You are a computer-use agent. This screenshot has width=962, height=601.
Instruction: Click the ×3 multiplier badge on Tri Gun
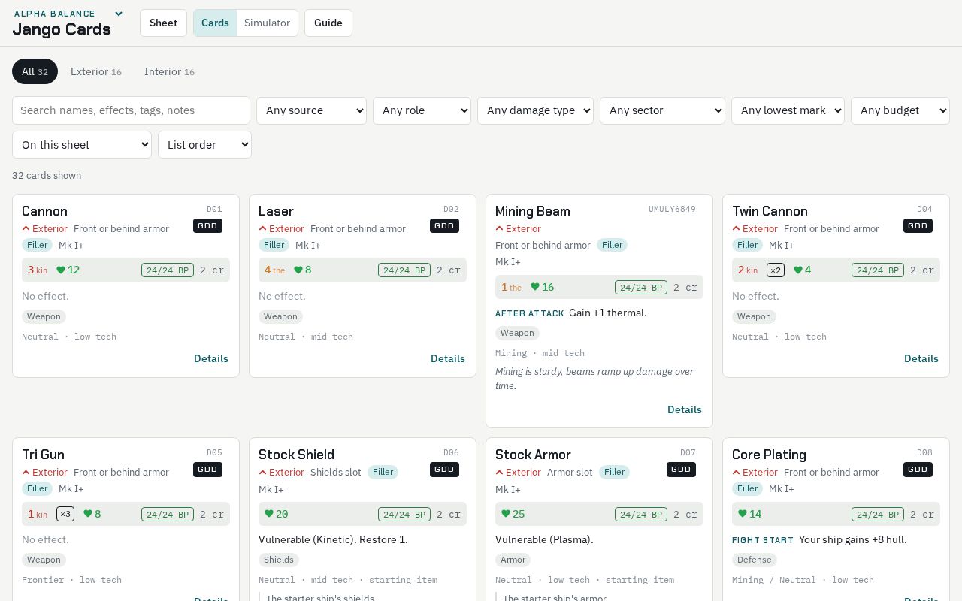(65, 514)
